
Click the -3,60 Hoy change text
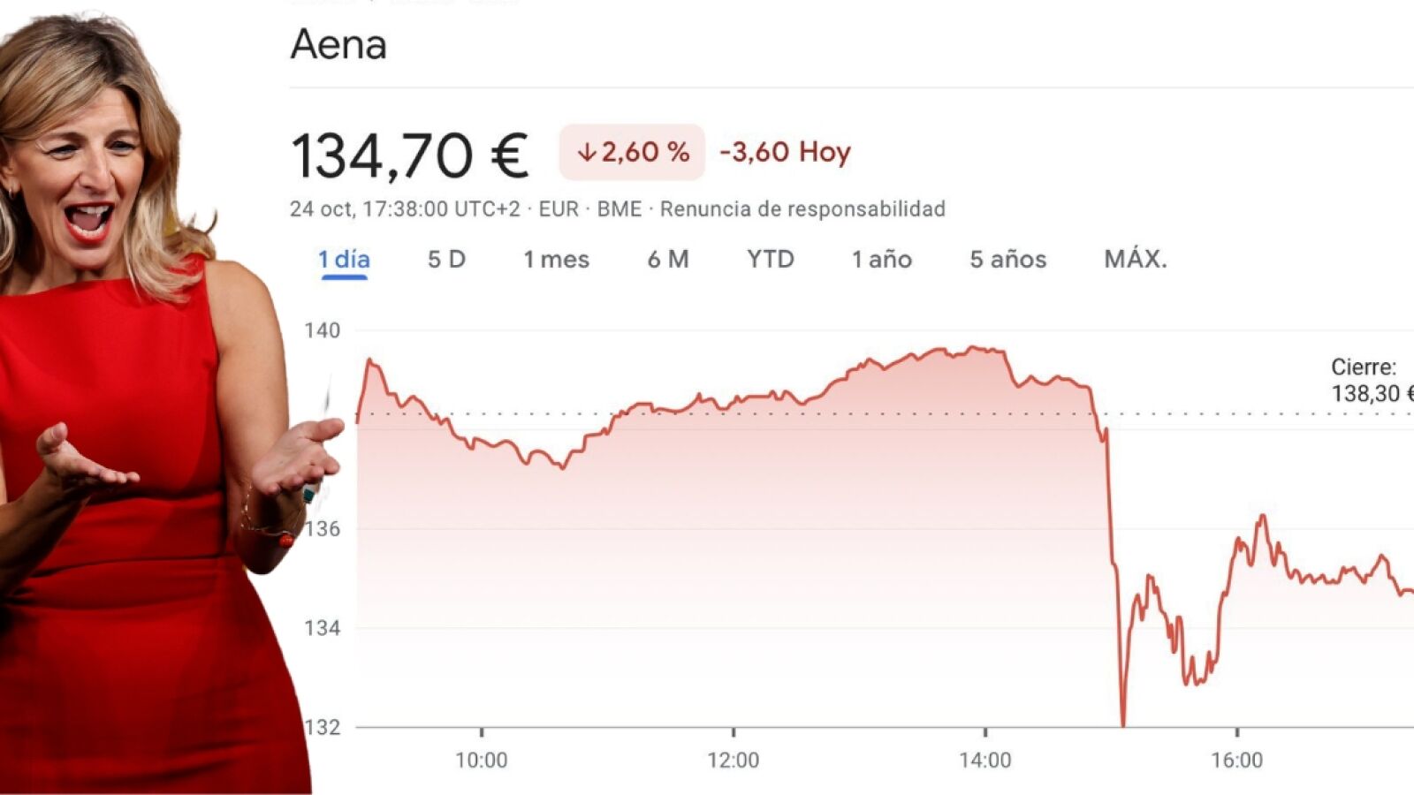pyautogui.click(x=785, y=152)
